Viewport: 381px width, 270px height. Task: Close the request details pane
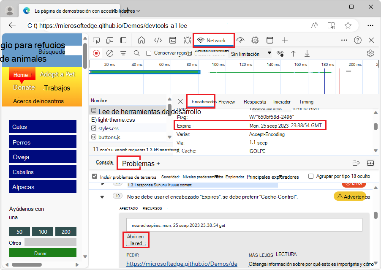click(x=180, y=101)
